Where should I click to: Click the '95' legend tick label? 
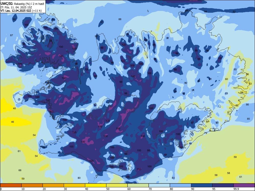214,189
